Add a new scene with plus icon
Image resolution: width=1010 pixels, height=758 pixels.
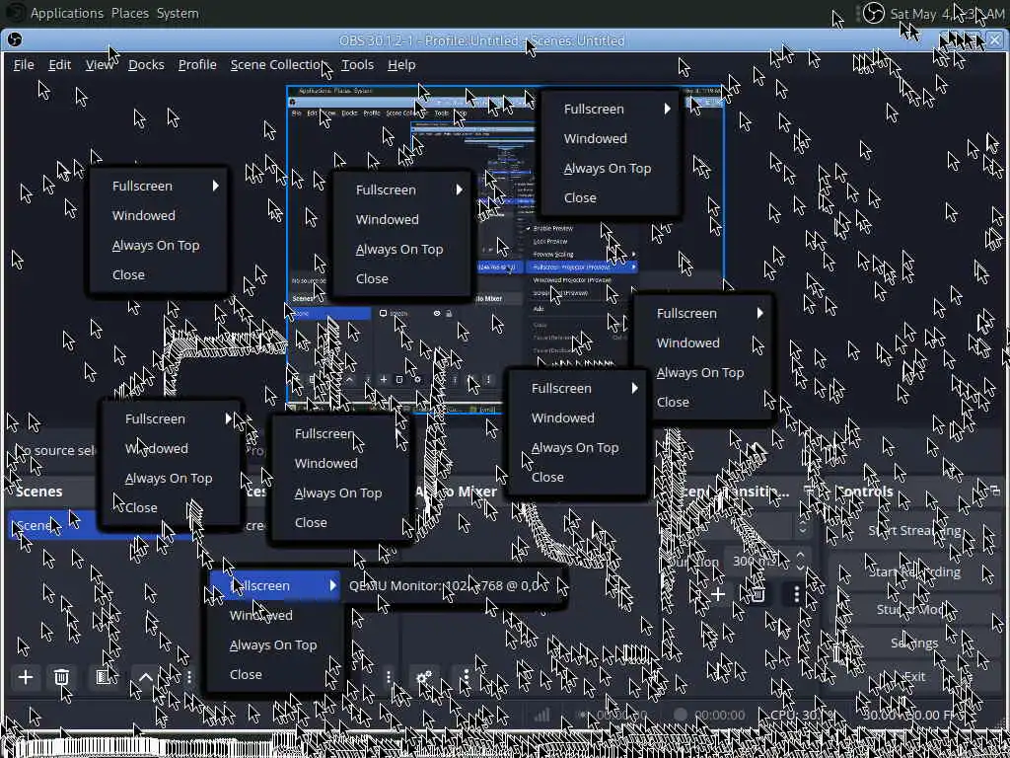coord(26,677)
